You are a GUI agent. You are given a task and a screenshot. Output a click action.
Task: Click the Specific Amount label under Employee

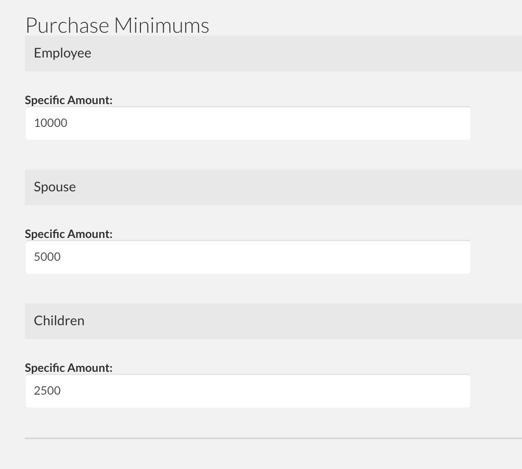[68, 100]
